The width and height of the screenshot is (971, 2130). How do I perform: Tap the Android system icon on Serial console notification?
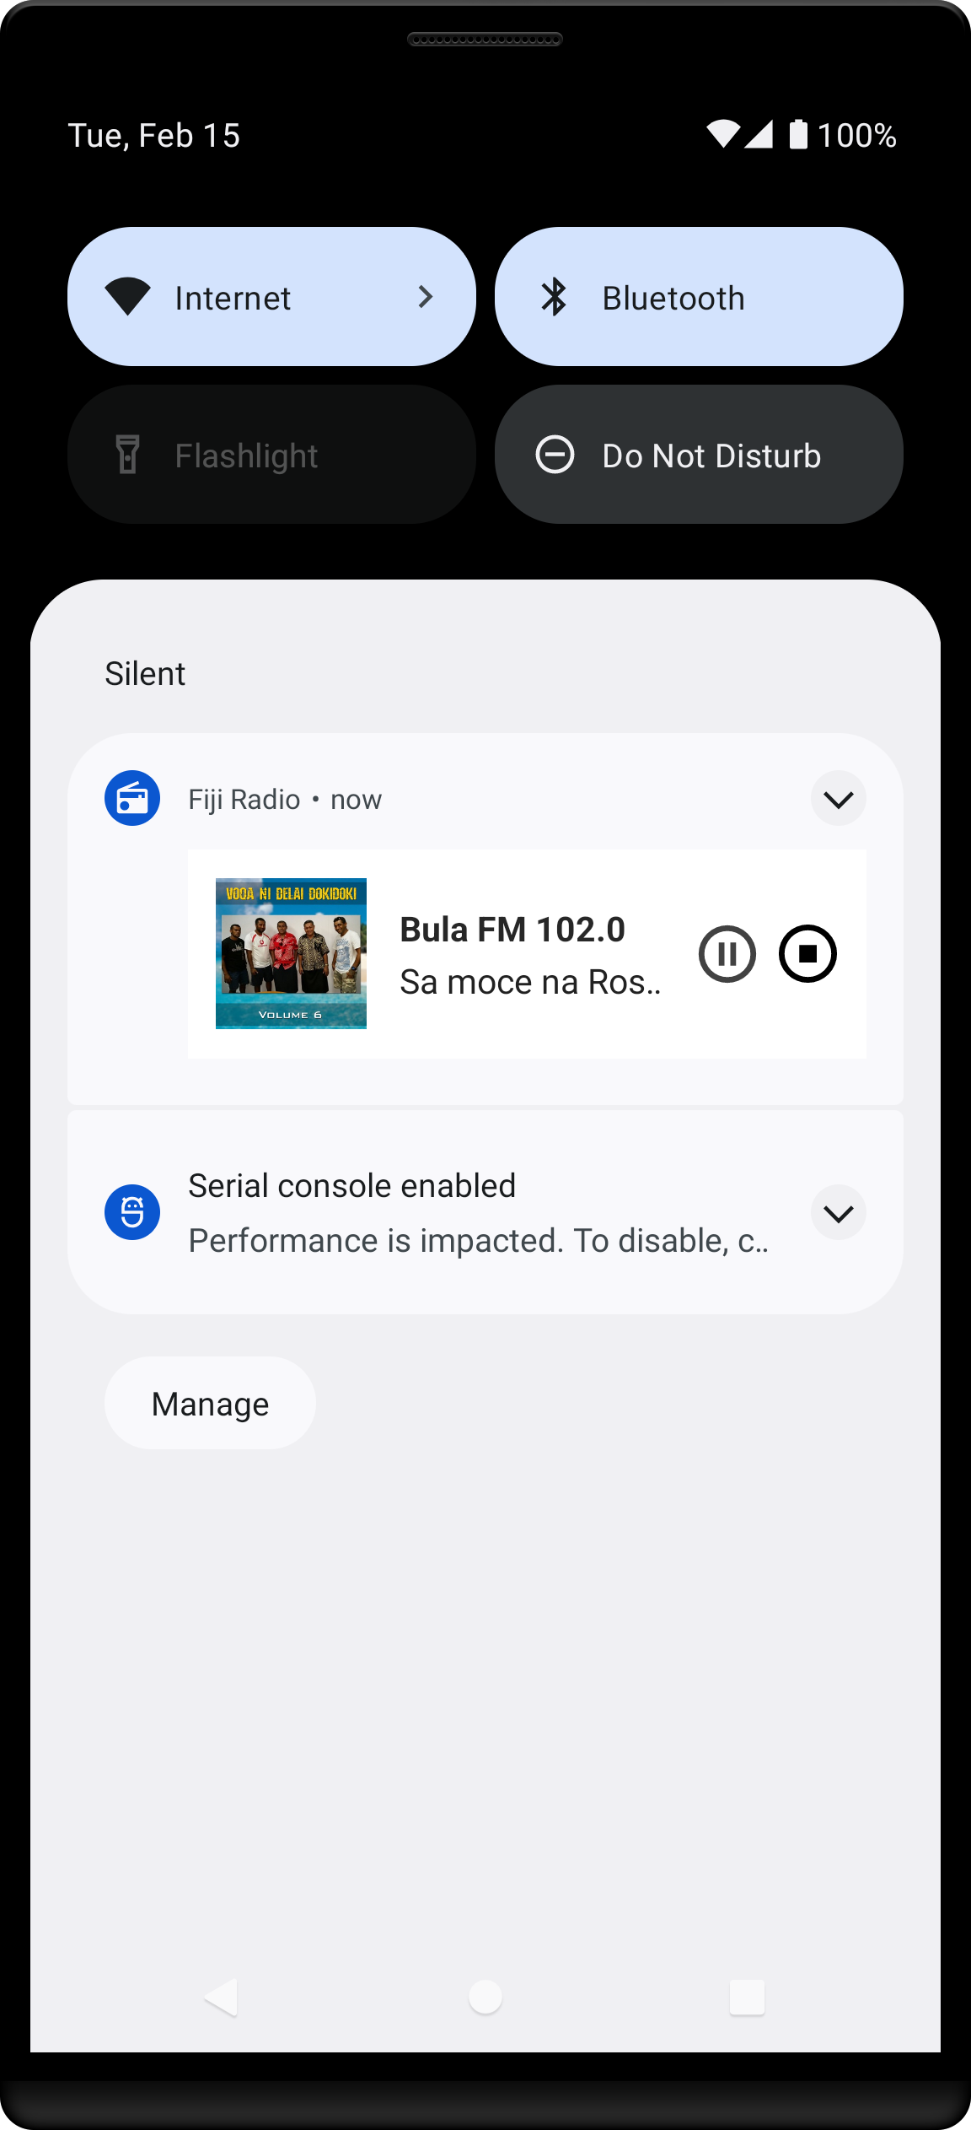coord(132,1212)
